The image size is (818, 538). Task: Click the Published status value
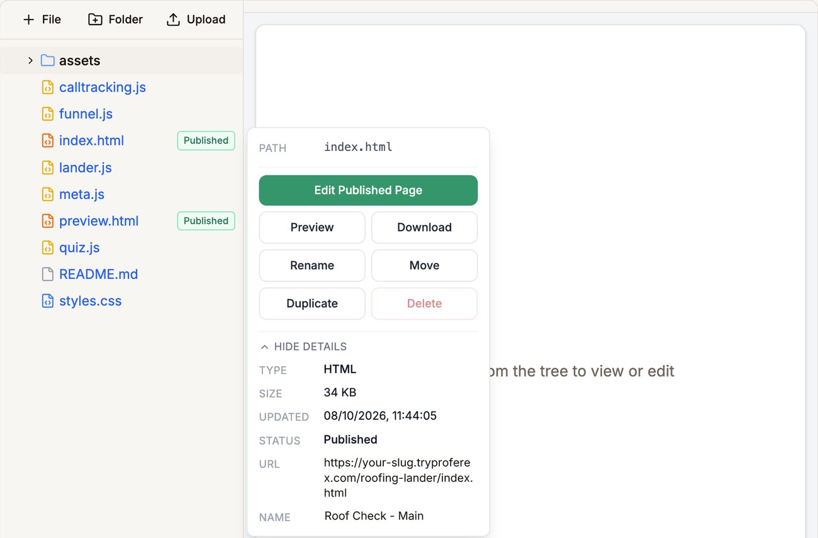tap(350, 439)
